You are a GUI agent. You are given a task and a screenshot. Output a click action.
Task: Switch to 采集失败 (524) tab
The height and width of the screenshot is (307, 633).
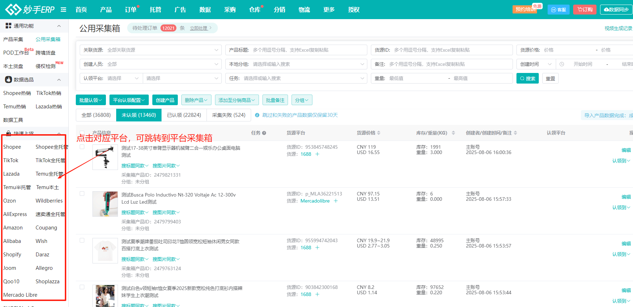[x=229, y=115]
